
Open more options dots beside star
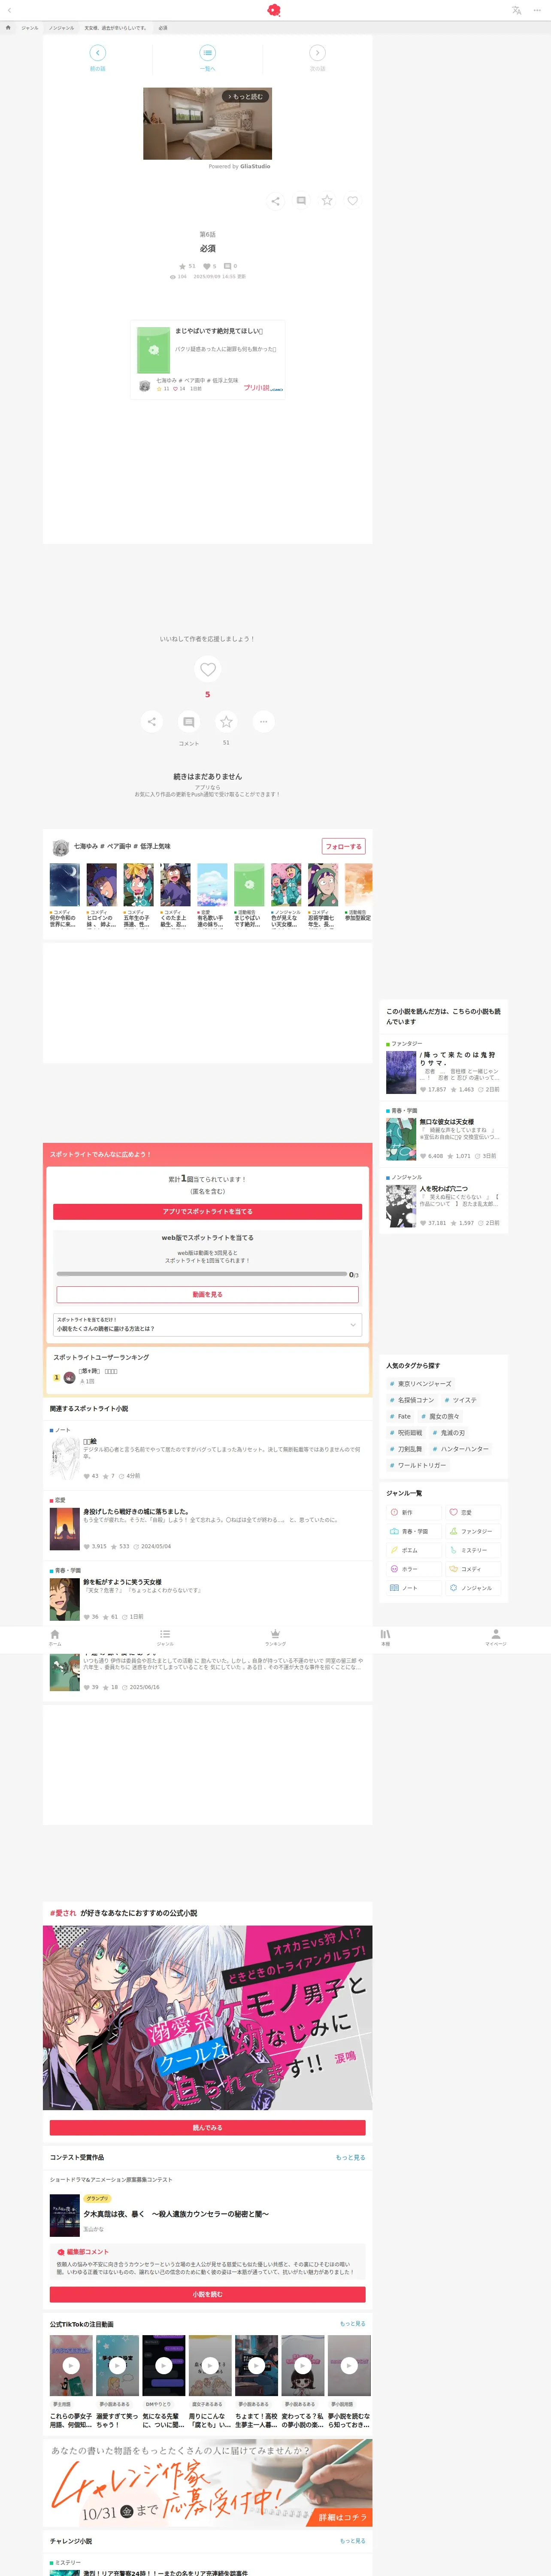click(263, 721)
